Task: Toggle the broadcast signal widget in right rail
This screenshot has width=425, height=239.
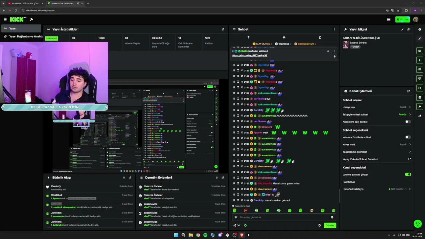Action: click(x=420, y=88)
